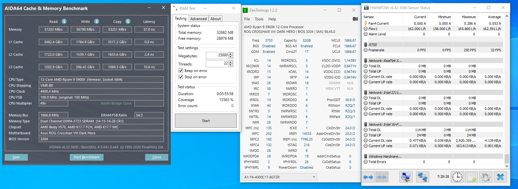Click the AIDA64 Save button

pos(16,157)
